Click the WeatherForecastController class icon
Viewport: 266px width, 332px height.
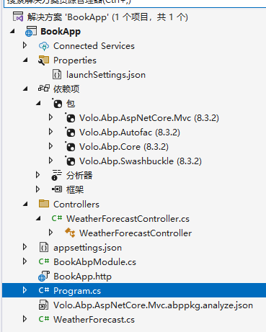70,233
